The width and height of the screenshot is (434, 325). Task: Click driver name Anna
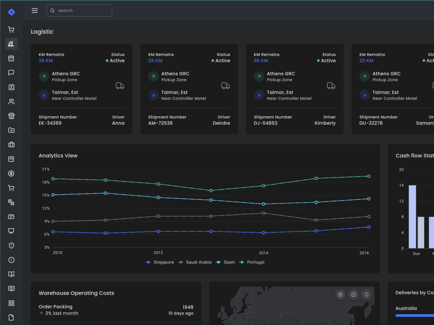pos(118,123)
